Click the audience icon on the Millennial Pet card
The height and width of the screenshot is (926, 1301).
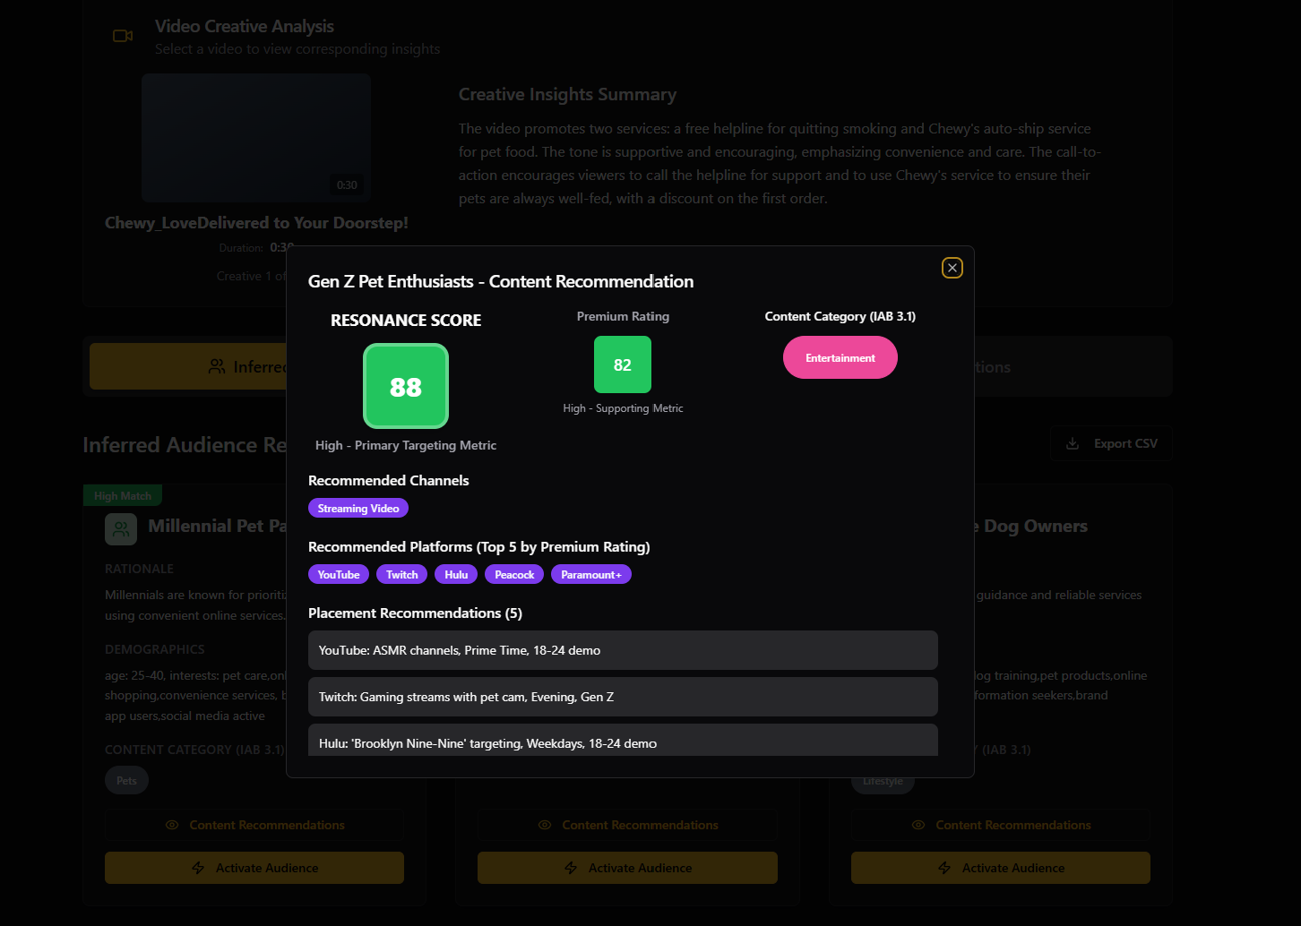pyautogui.click(x=121, y=529)
